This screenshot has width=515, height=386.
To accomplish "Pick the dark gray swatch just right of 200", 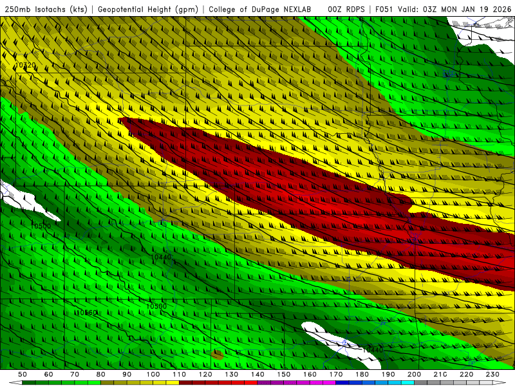I will pyautogui.click(x=421, y=383).
